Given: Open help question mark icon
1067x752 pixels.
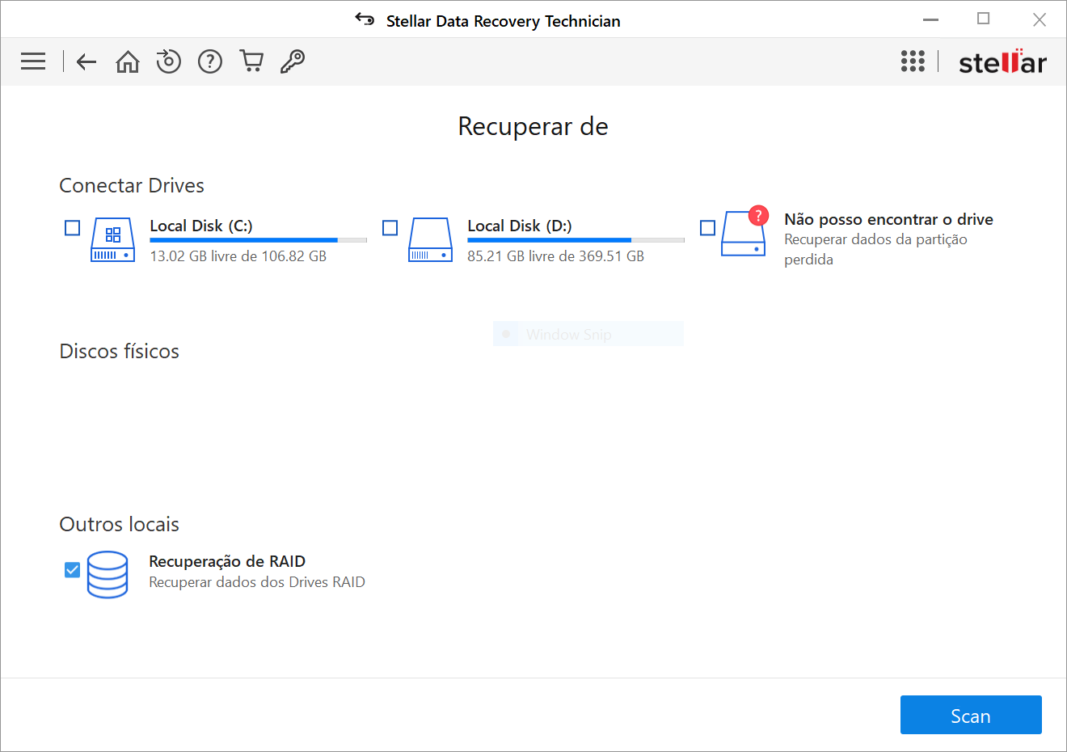Looking at the screenshot, I should 210,61.
